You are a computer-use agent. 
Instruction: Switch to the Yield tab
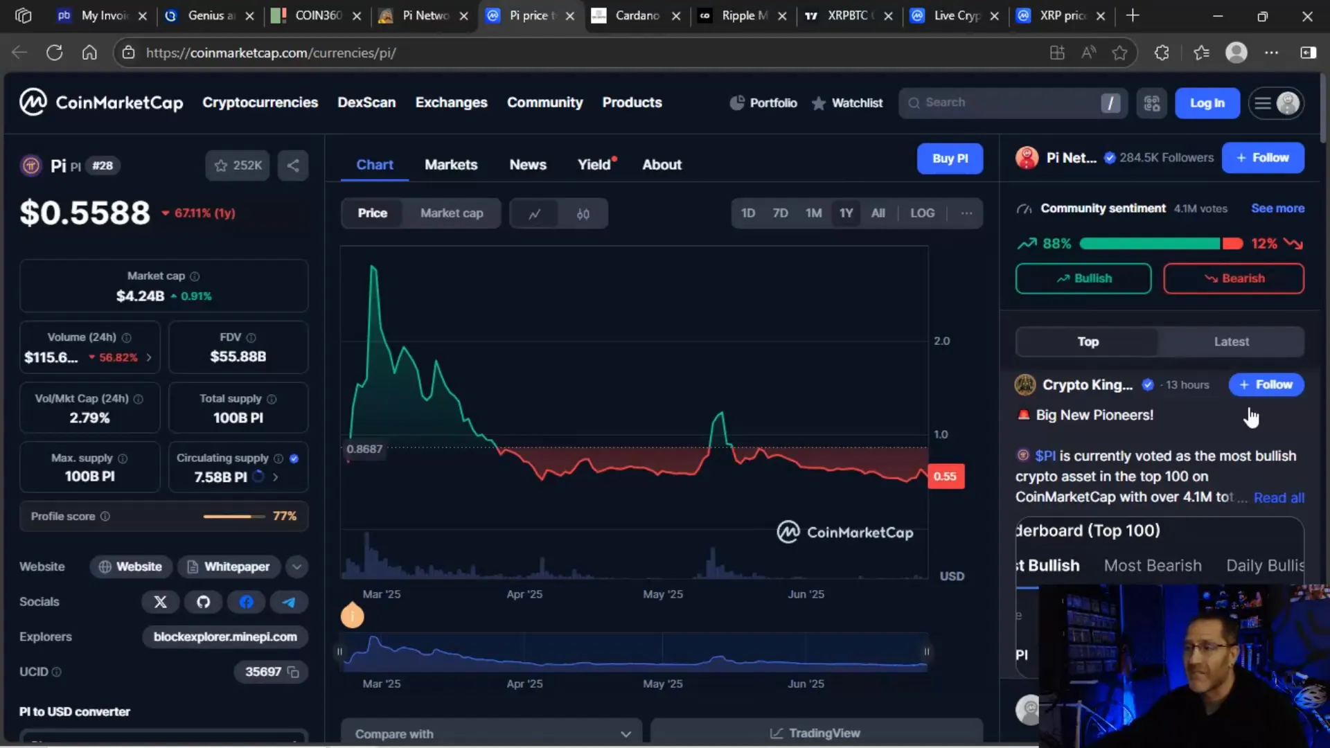click(595, 165)
